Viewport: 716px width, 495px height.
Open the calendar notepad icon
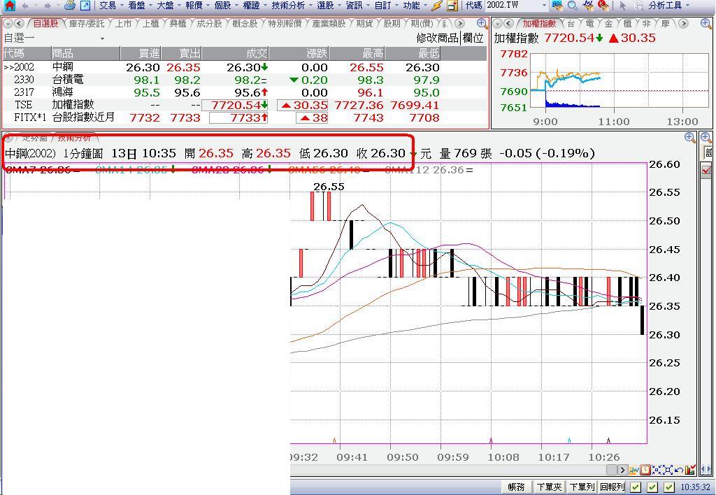coord(452,6)
